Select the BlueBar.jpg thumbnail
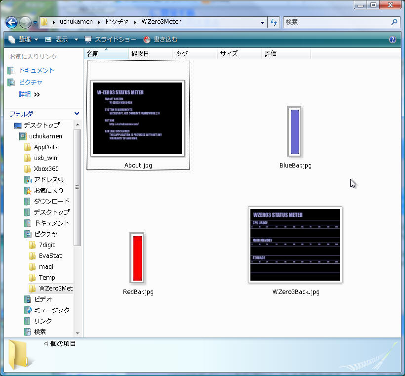The height and width of the screenshot is (376, 405). [294, 131]
